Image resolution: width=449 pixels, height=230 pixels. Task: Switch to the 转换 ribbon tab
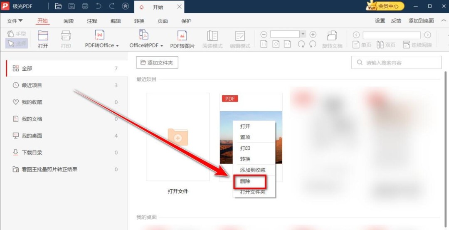(x=139, y=21)
